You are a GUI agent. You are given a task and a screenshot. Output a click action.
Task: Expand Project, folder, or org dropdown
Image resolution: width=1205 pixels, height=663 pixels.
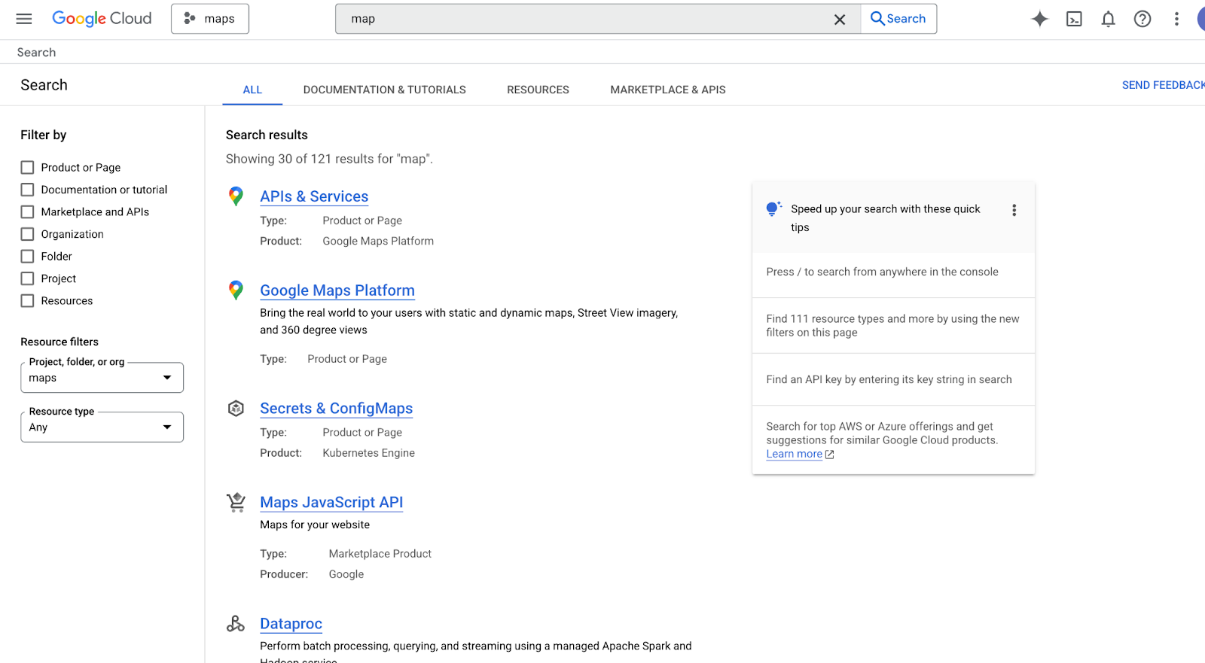point(102,378)
